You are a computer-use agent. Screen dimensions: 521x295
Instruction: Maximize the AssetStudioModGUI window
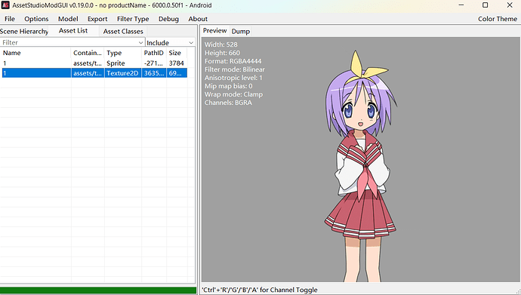tap(485, 5)
